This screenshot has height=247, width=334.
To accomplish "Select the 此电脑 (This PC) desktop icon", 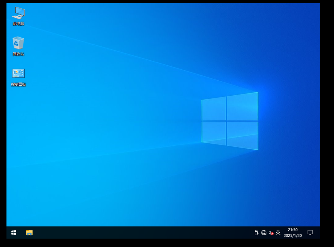I will [x=18, y=13].
